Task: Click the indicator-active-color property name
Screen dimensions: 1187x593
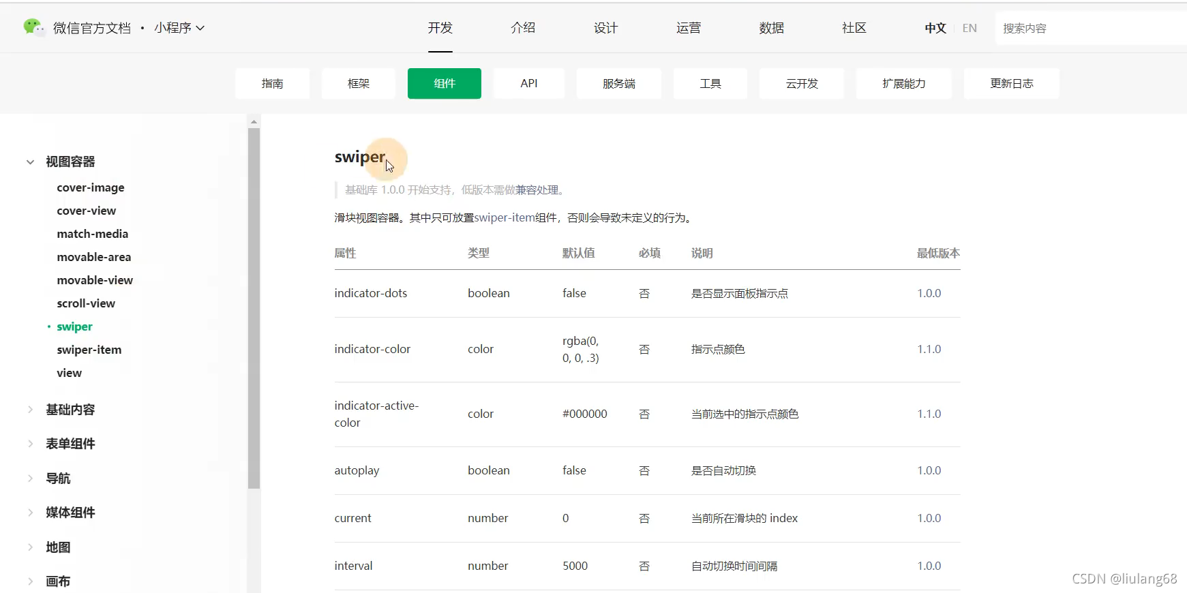Action: click(376, 414)
